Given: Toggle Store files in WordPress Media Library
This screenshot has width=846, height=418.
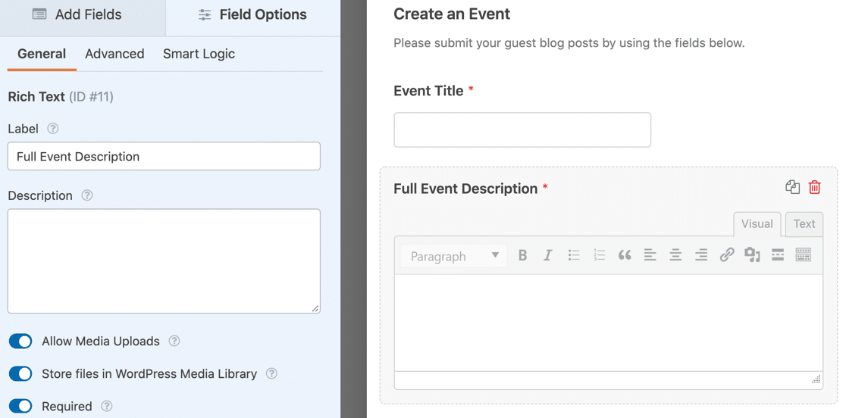Looking at the screenshot, I should click(x=20, y=373).
